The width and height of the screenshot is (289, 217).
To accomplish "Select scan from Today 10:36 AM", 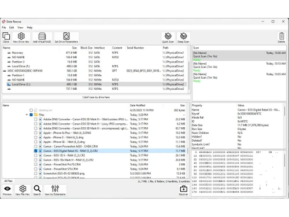I will tap(239, 56).
